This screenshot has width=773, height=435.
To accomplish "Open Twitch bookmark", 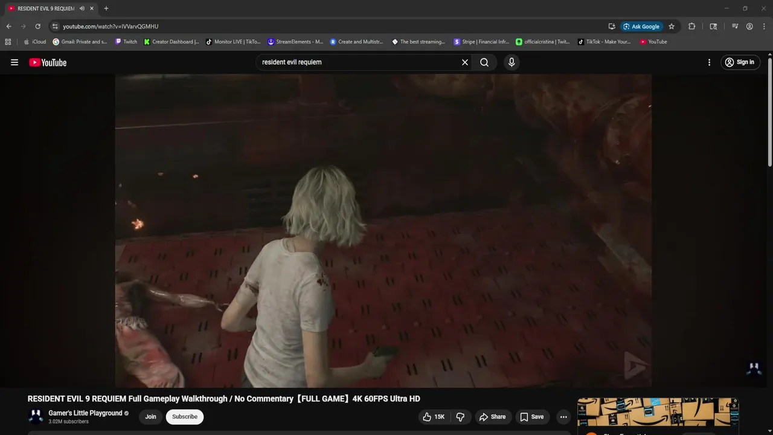I will 126,42.
